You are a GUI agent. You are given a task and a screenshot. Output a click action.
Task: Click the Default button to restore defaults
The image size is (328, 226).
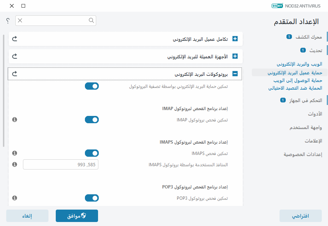[x=300, y=216]
